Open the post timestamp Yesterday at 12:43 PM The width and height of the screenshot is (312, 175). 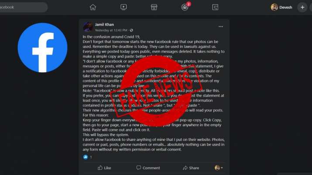pos(111,30)
